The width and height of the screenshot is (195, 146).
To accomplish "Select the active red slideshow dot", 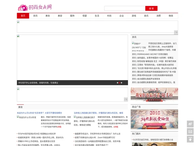I will (119, 83).
